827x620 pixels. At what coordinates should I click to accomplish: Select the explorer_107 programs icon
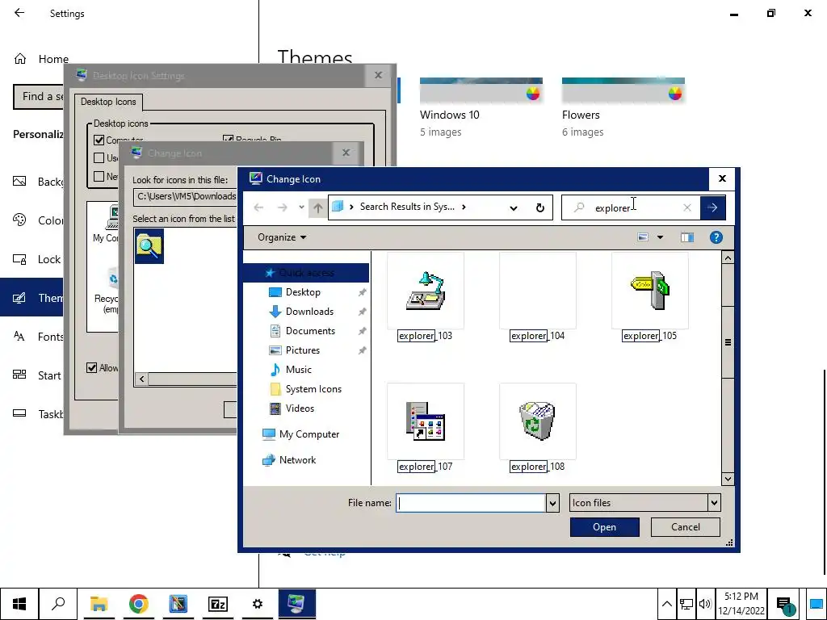[x=425, y=421]
